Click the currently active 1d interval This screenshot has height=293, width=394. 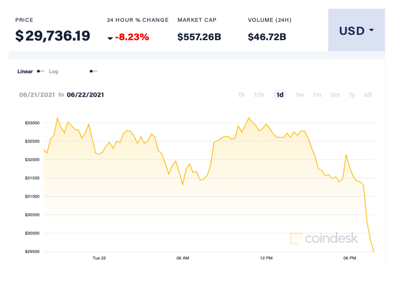[280, 95]
